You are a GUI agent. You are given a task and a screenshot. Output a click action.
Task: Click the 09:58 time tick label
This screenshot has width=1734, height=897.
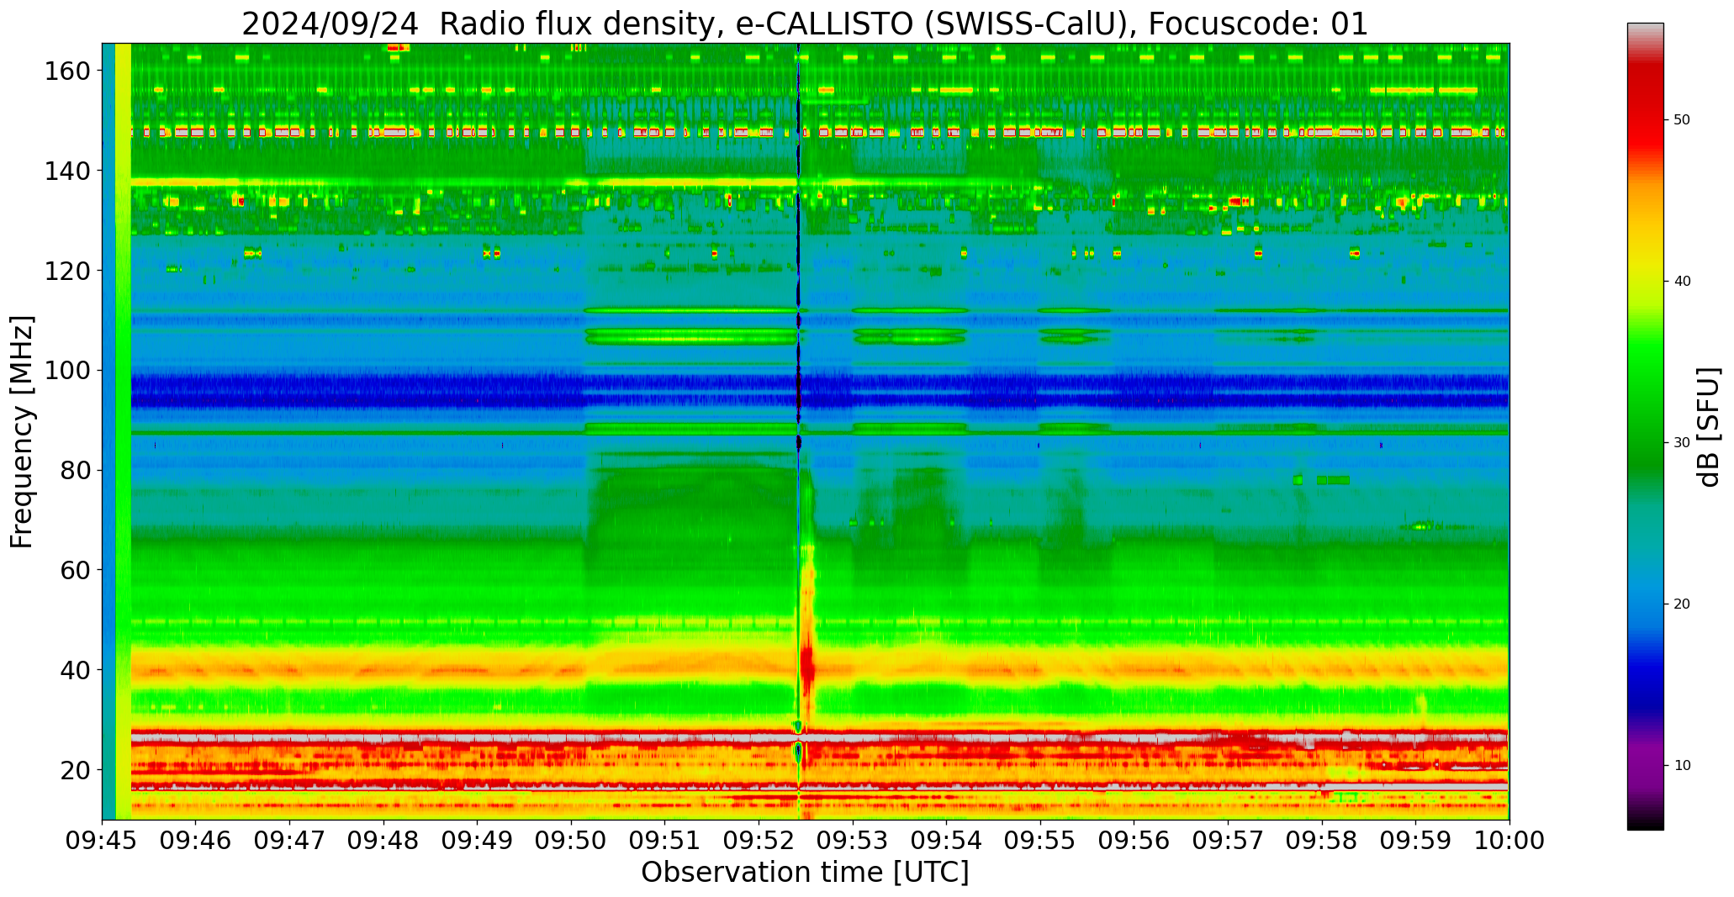[x=1321, y=841]
